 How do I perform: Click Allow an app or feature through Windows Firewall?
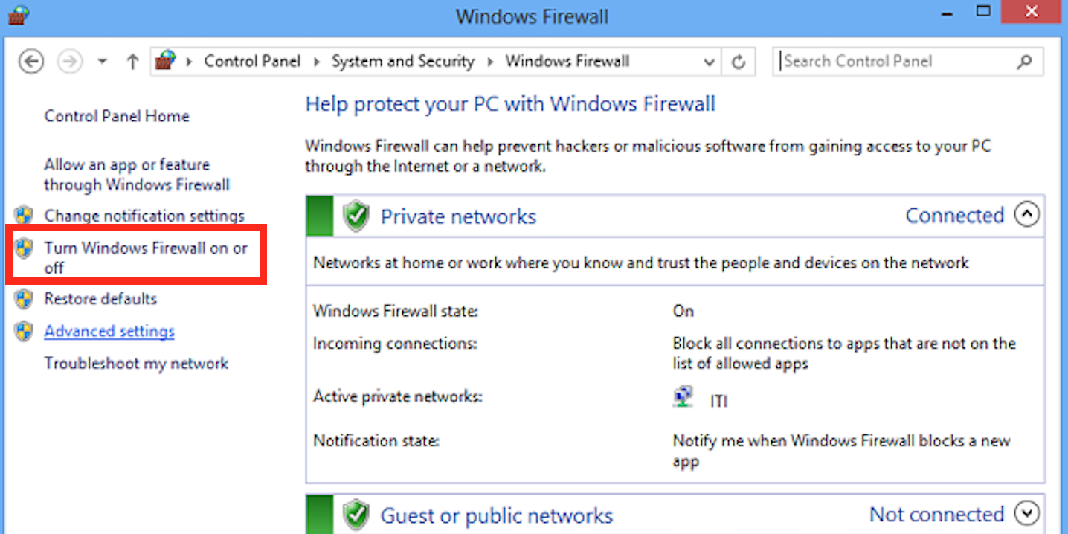[137, 175]
